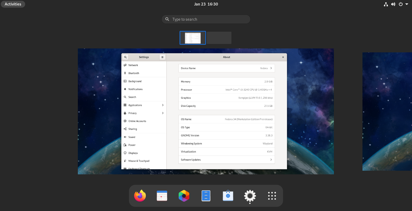Open the Power panel
412x211 pixels.
coord(144,145)
